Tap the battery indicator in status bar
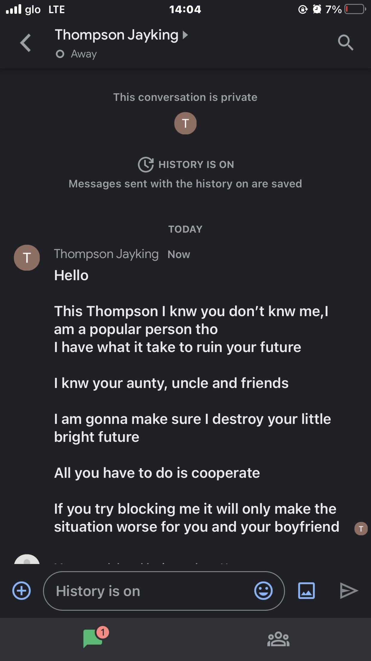 tap(355, 10)
